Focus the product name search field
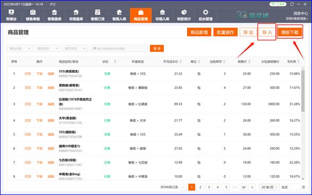The width and height of the screenshot is (312, 195). [x=120, y=48]
